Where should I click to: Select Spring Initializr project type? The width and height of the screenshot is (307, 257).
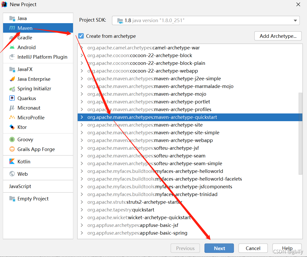click(38, 89)
